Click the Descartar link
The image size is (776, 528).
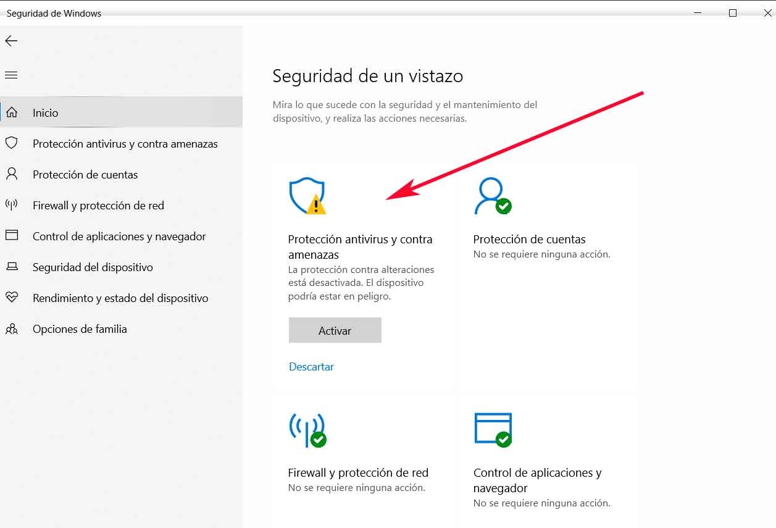[x=311, y=366]
